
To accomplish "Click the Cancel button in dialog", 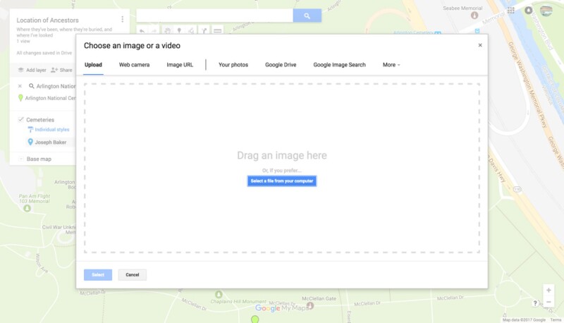I will pos(133,275).
